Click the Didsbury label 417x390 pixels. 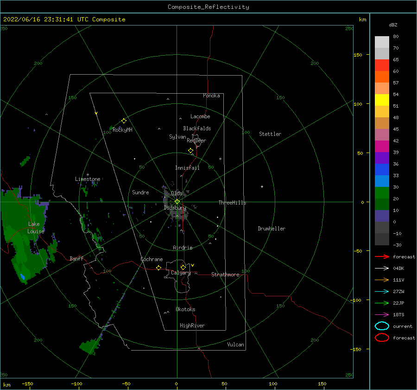[175, 208]
